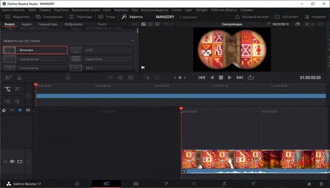Toggle the free playhead timeline mode

(17, 89)
